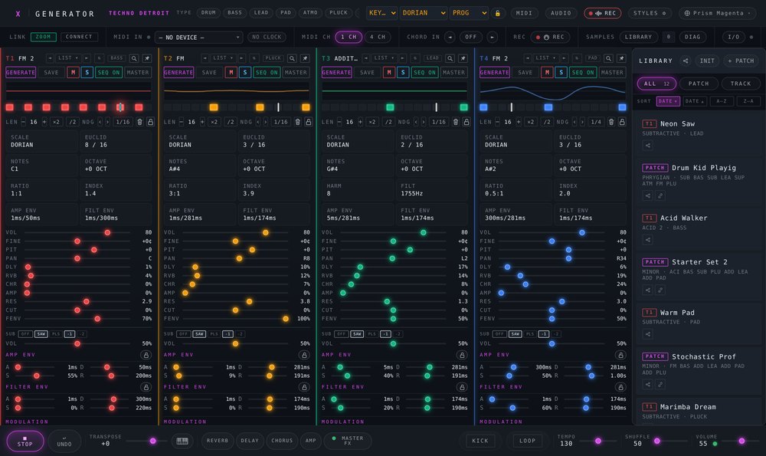Select the Acid Walker library preset
Viewport: 766px width, 456px height.
point(699,228)
